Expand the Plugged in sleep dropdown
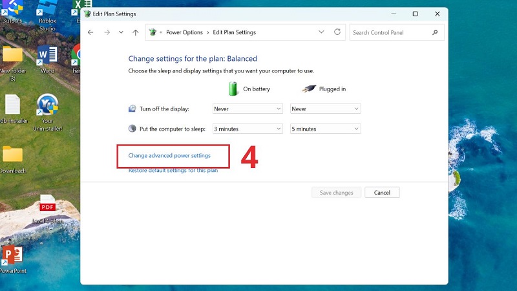This screenshot has height=291, width=517. click(x=325, y=129)
